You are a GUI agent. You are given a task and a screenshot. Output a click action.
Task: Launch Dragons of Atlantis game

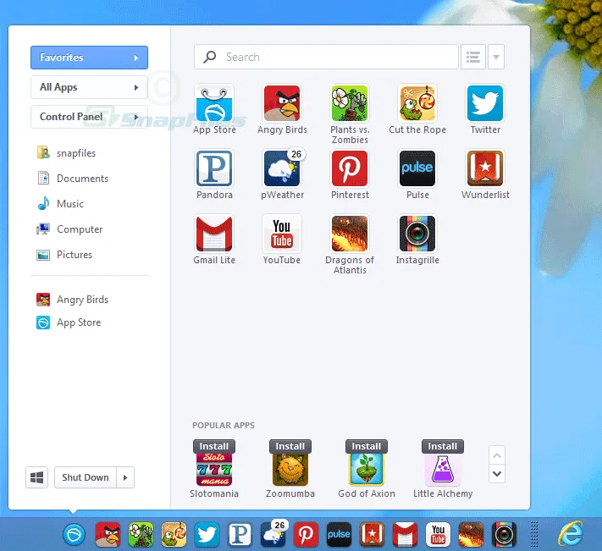[350, 234]
